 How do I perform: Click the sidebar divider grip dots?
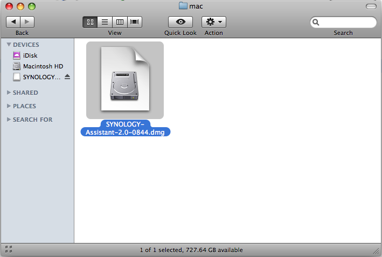click(x=9, y=249)
